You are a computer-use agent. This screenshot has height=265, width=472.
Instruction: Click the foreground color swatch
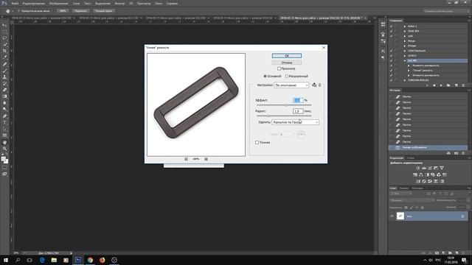[3, 159]
